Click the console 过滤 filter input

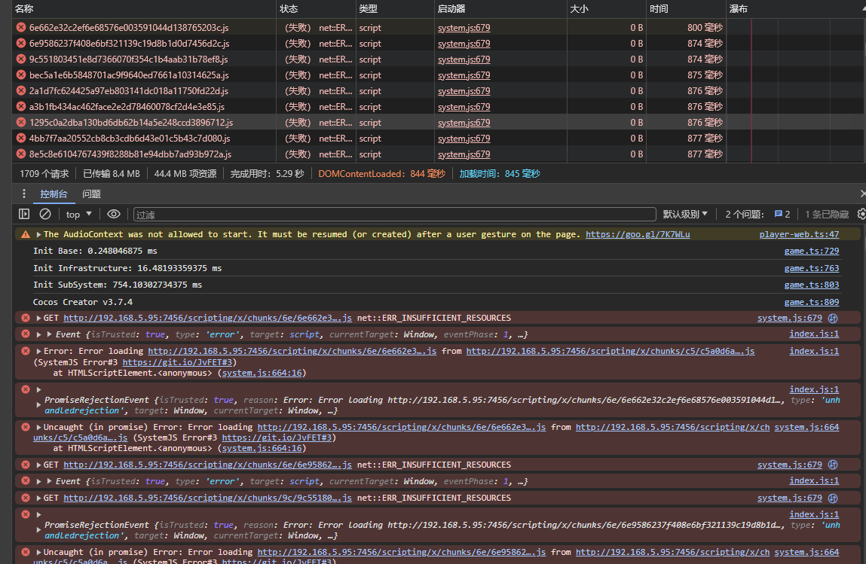[x=394, y=214]
